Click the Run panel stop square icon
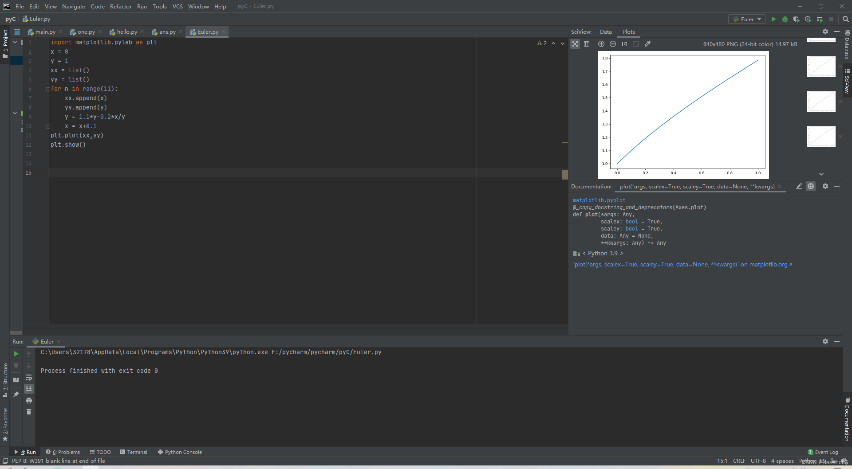 coord(16,365)
